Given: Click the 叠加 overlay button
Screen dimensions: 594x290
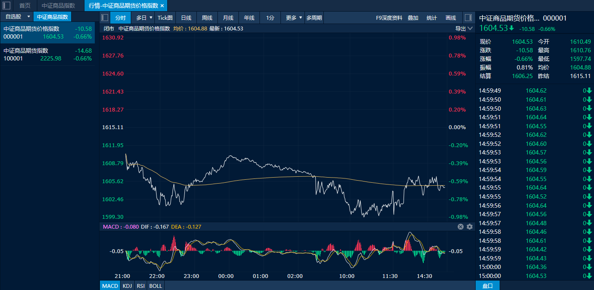Looking at the screenshot, I should [413, 18].
